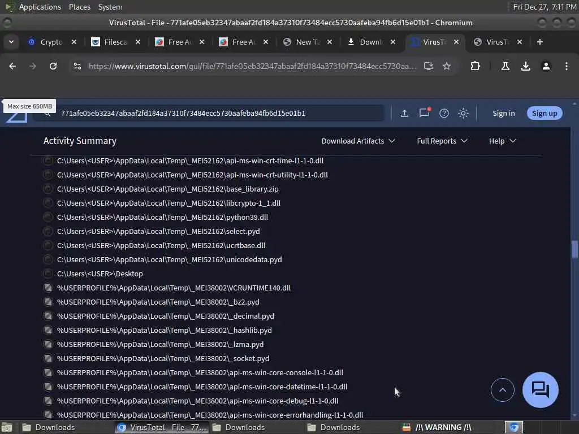Open the VirusTotal help circle icon

(444, 113)
